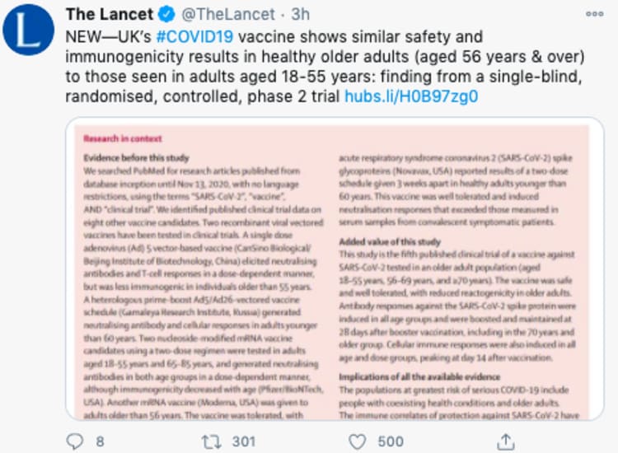Screen dimensions: 618x453
Task: Click the retweet count 301
Action: pyautogui.click(x=243, y=441)
